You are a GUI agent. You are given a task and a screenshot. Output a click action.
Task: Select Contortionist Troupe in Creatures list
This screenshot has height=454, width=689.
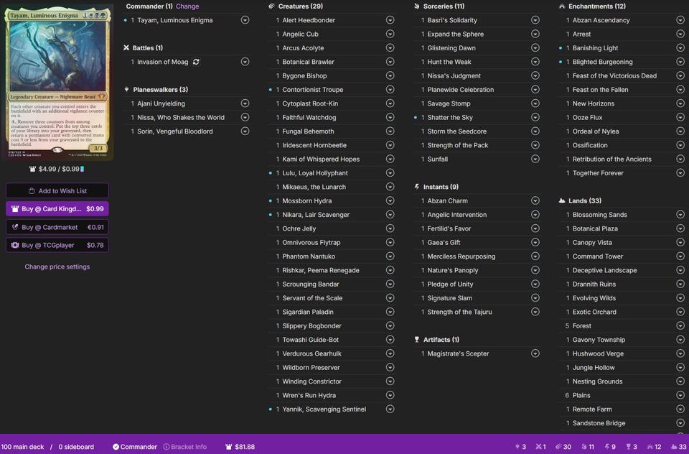[x=312, y=89]
